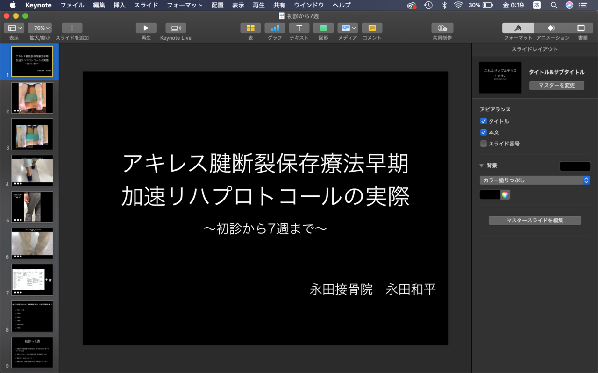This screenshot has height=373, width=598.
Task: Insert a table with the 表 icon
Action: (250, 28)
